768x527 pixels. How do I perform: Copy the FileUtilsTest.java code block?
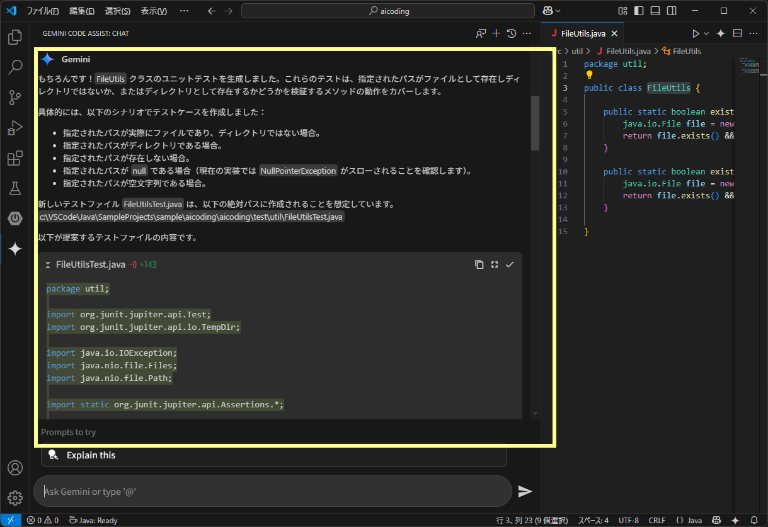coord(479,264)
